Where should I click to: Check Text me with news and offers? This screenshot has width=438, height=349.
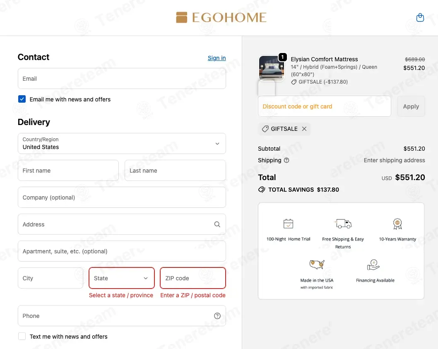point(22,336)
